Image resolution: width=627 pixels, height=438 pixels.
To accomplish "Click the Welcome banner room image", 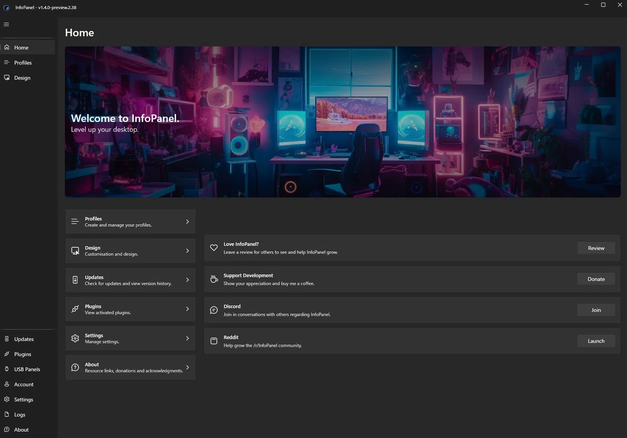I will click(343, 122).
